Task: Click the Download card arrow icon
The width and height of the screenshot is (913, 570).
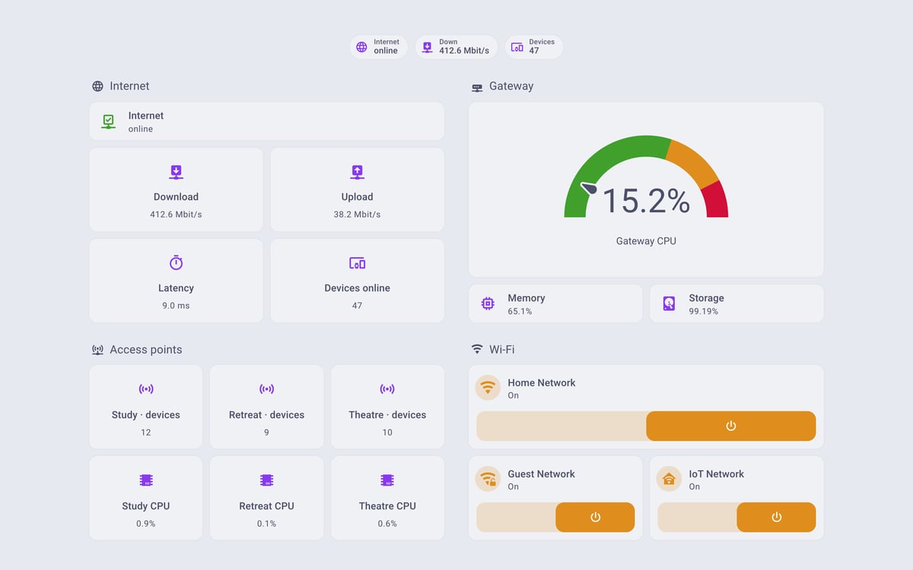Action: [176, 172]
